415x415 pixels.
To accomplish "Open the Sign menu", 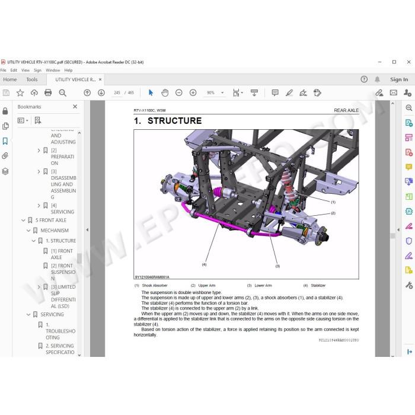I will 37,70.
